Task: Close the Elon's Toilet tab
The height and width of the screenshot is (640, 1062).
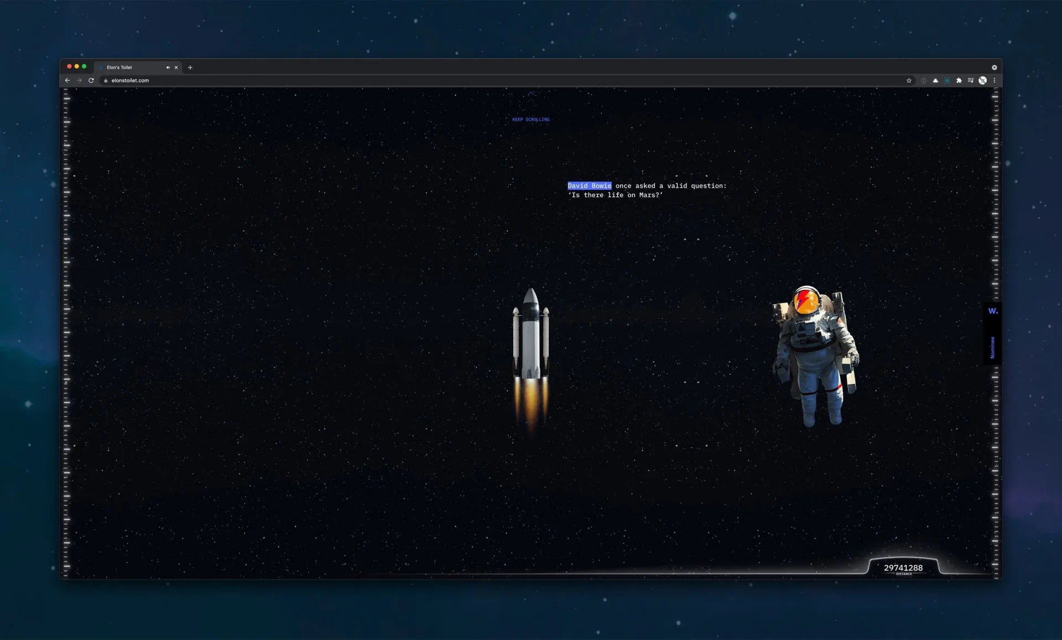Action: pos(176,67)
